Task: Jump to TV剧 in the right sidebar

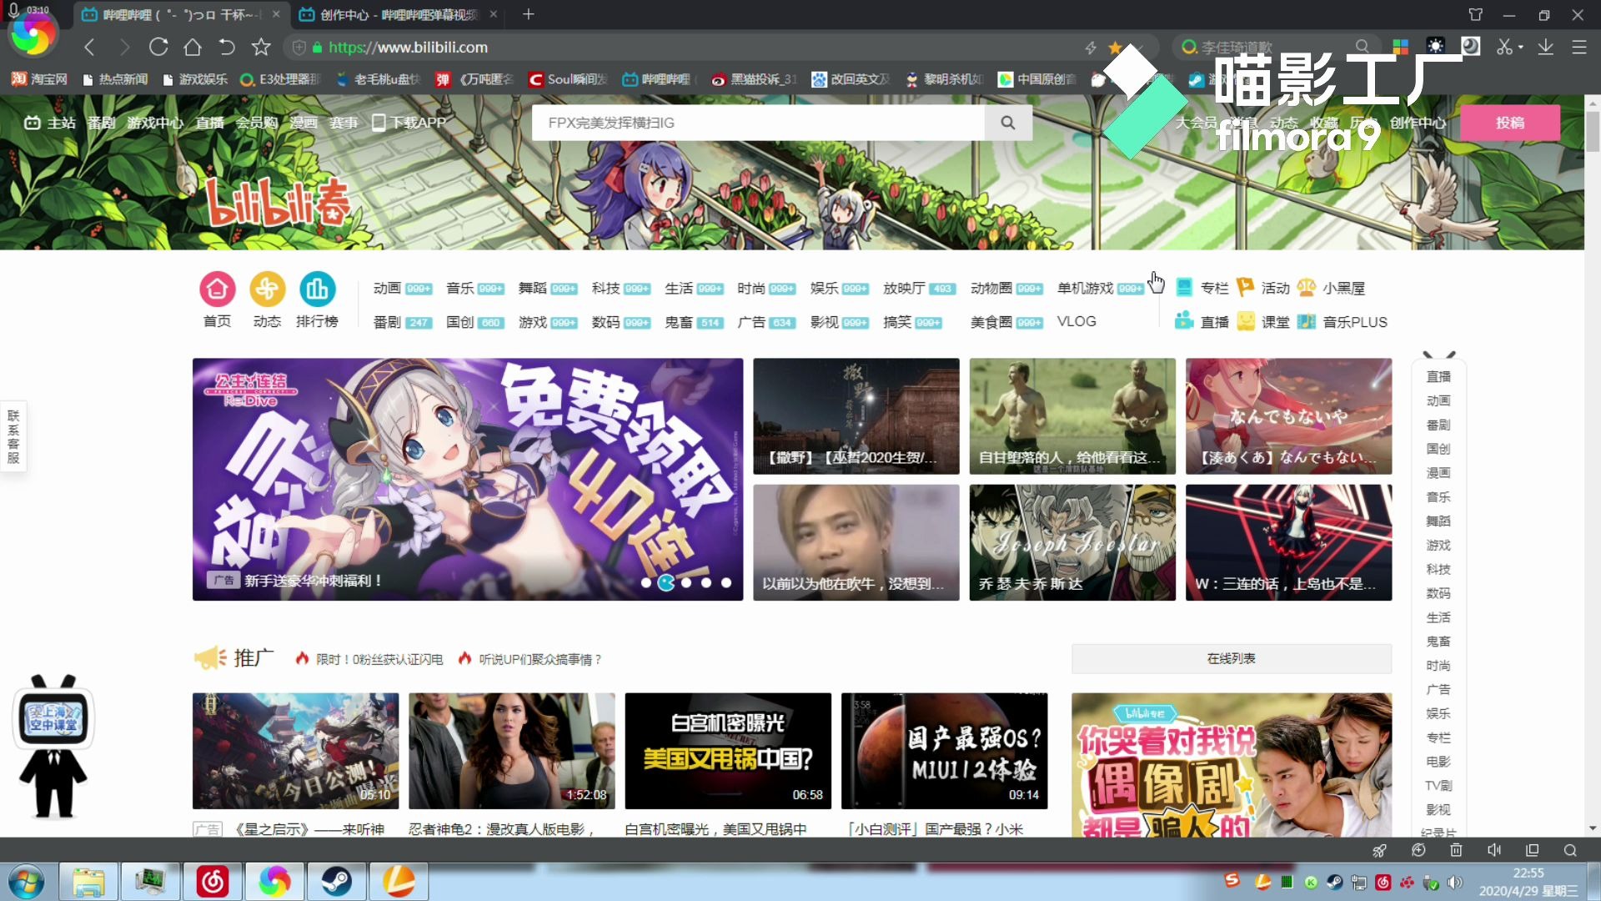Action: coord(1438,786)
